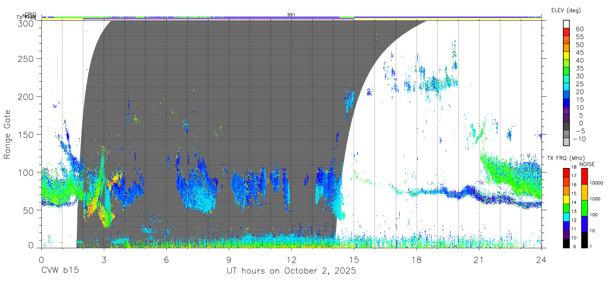This screenshot has width=609, height=281.
Task: Click the 100 range gate tick label
Action: [26, 172]
